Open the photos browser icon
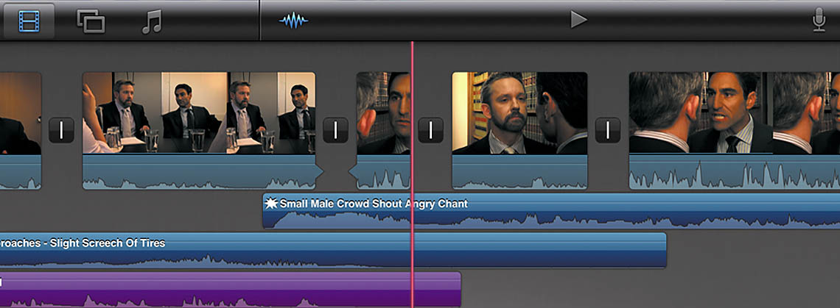 (x=91, y=21)
